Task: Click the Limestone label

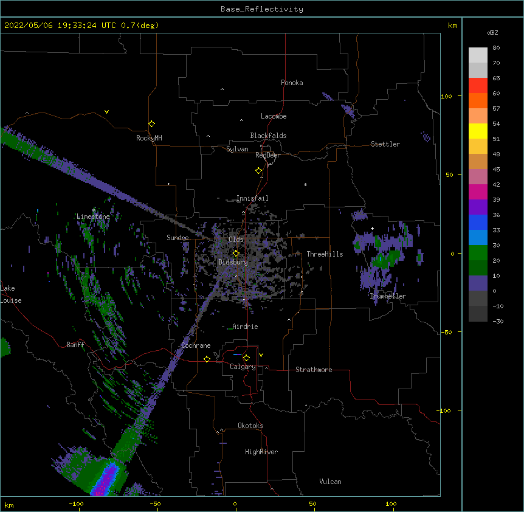Action: point(93,216)
